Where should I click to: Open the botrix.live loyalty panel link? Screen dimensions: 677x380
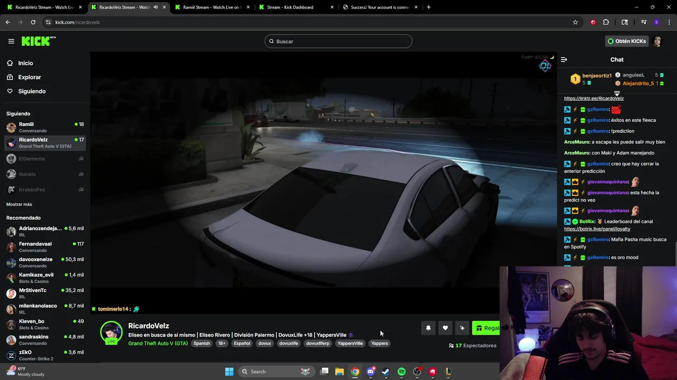pyautogui.click(x=597, y=229)
